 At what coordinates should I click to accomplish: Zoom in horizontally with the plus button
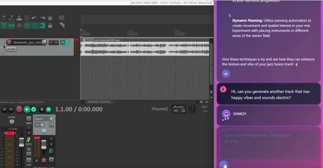201,102
